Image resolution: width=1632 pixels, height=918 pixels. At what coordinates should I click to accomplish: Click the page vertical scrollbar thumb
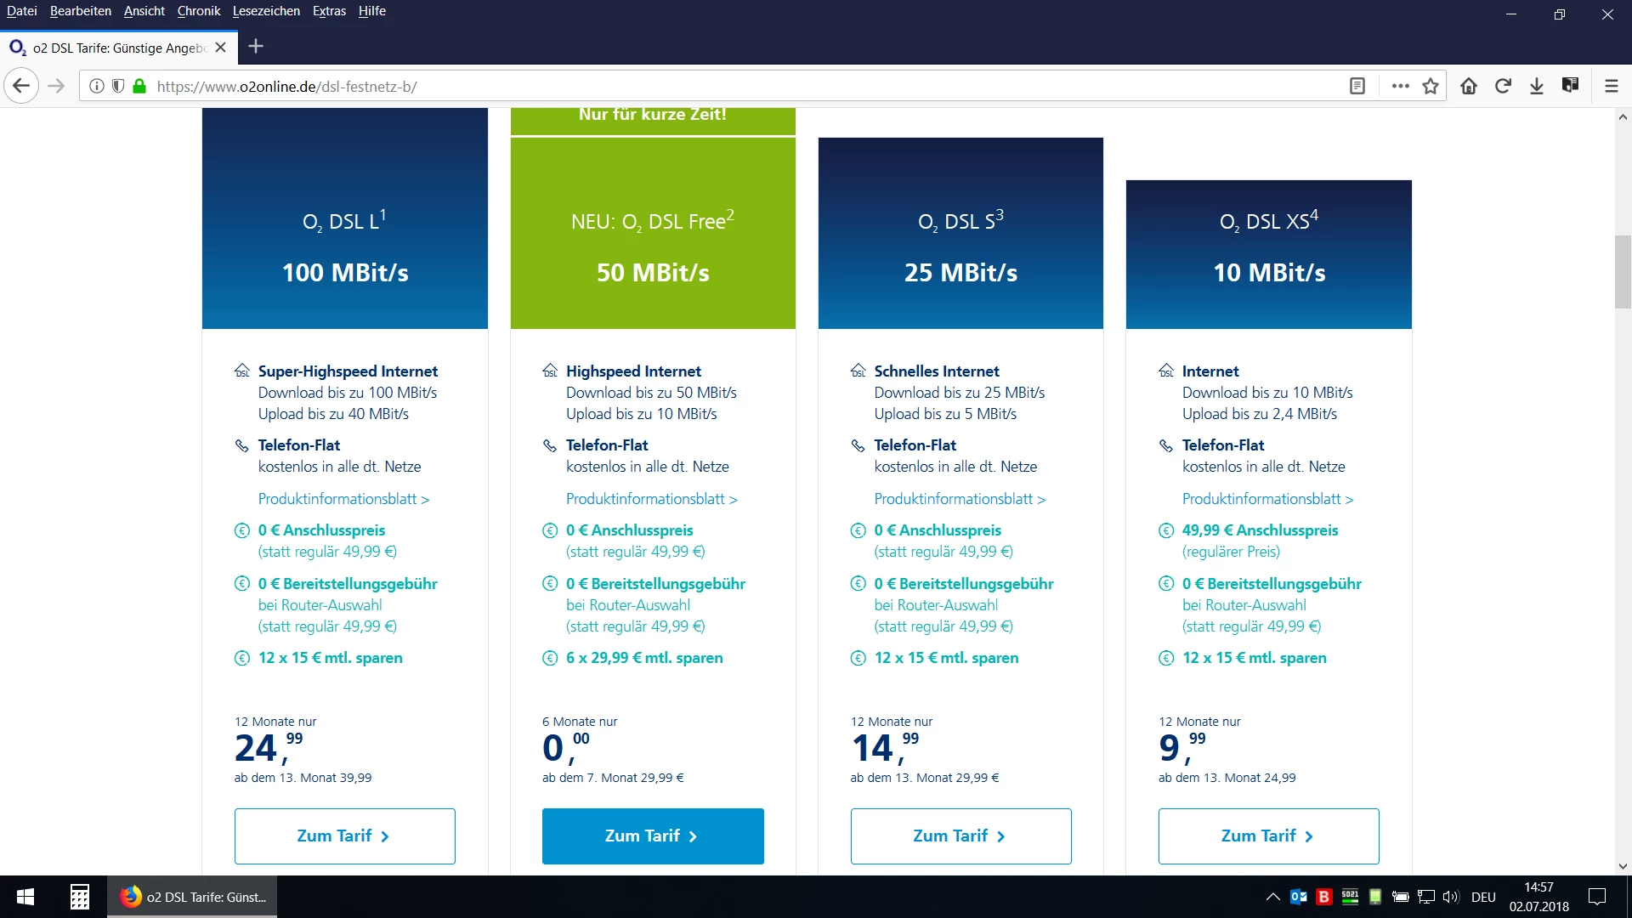click(x=1623, y=272)
